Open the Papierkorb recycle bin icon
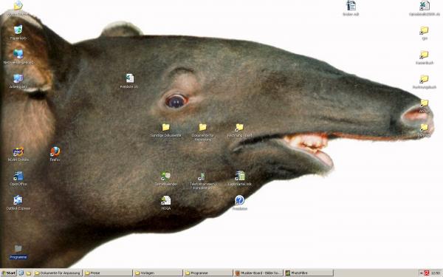 pyautogui.click(x=18, y=30)
